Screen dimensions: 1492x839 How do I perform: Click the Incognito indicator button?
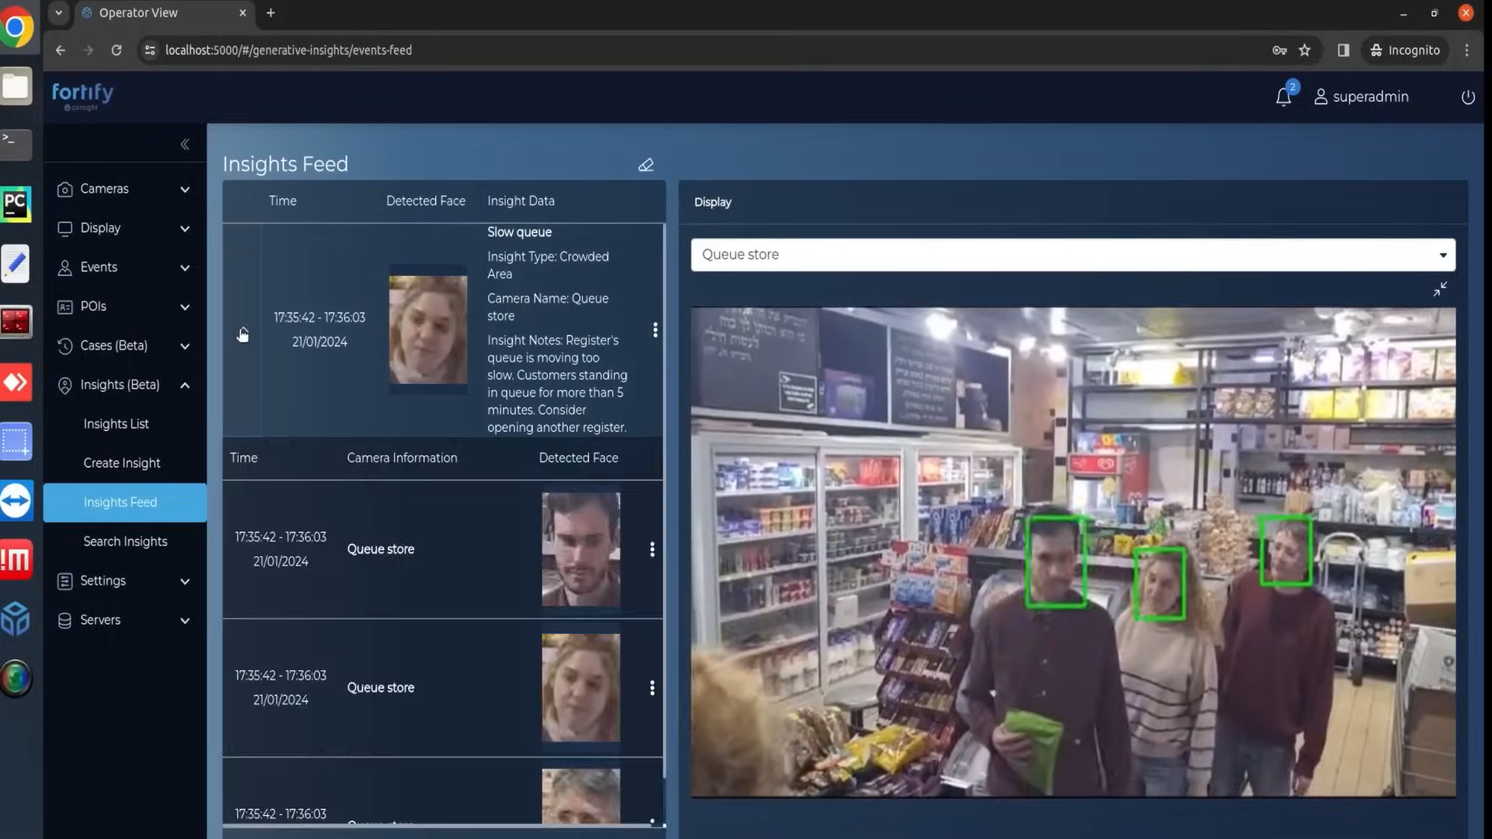pos(1405,50)
